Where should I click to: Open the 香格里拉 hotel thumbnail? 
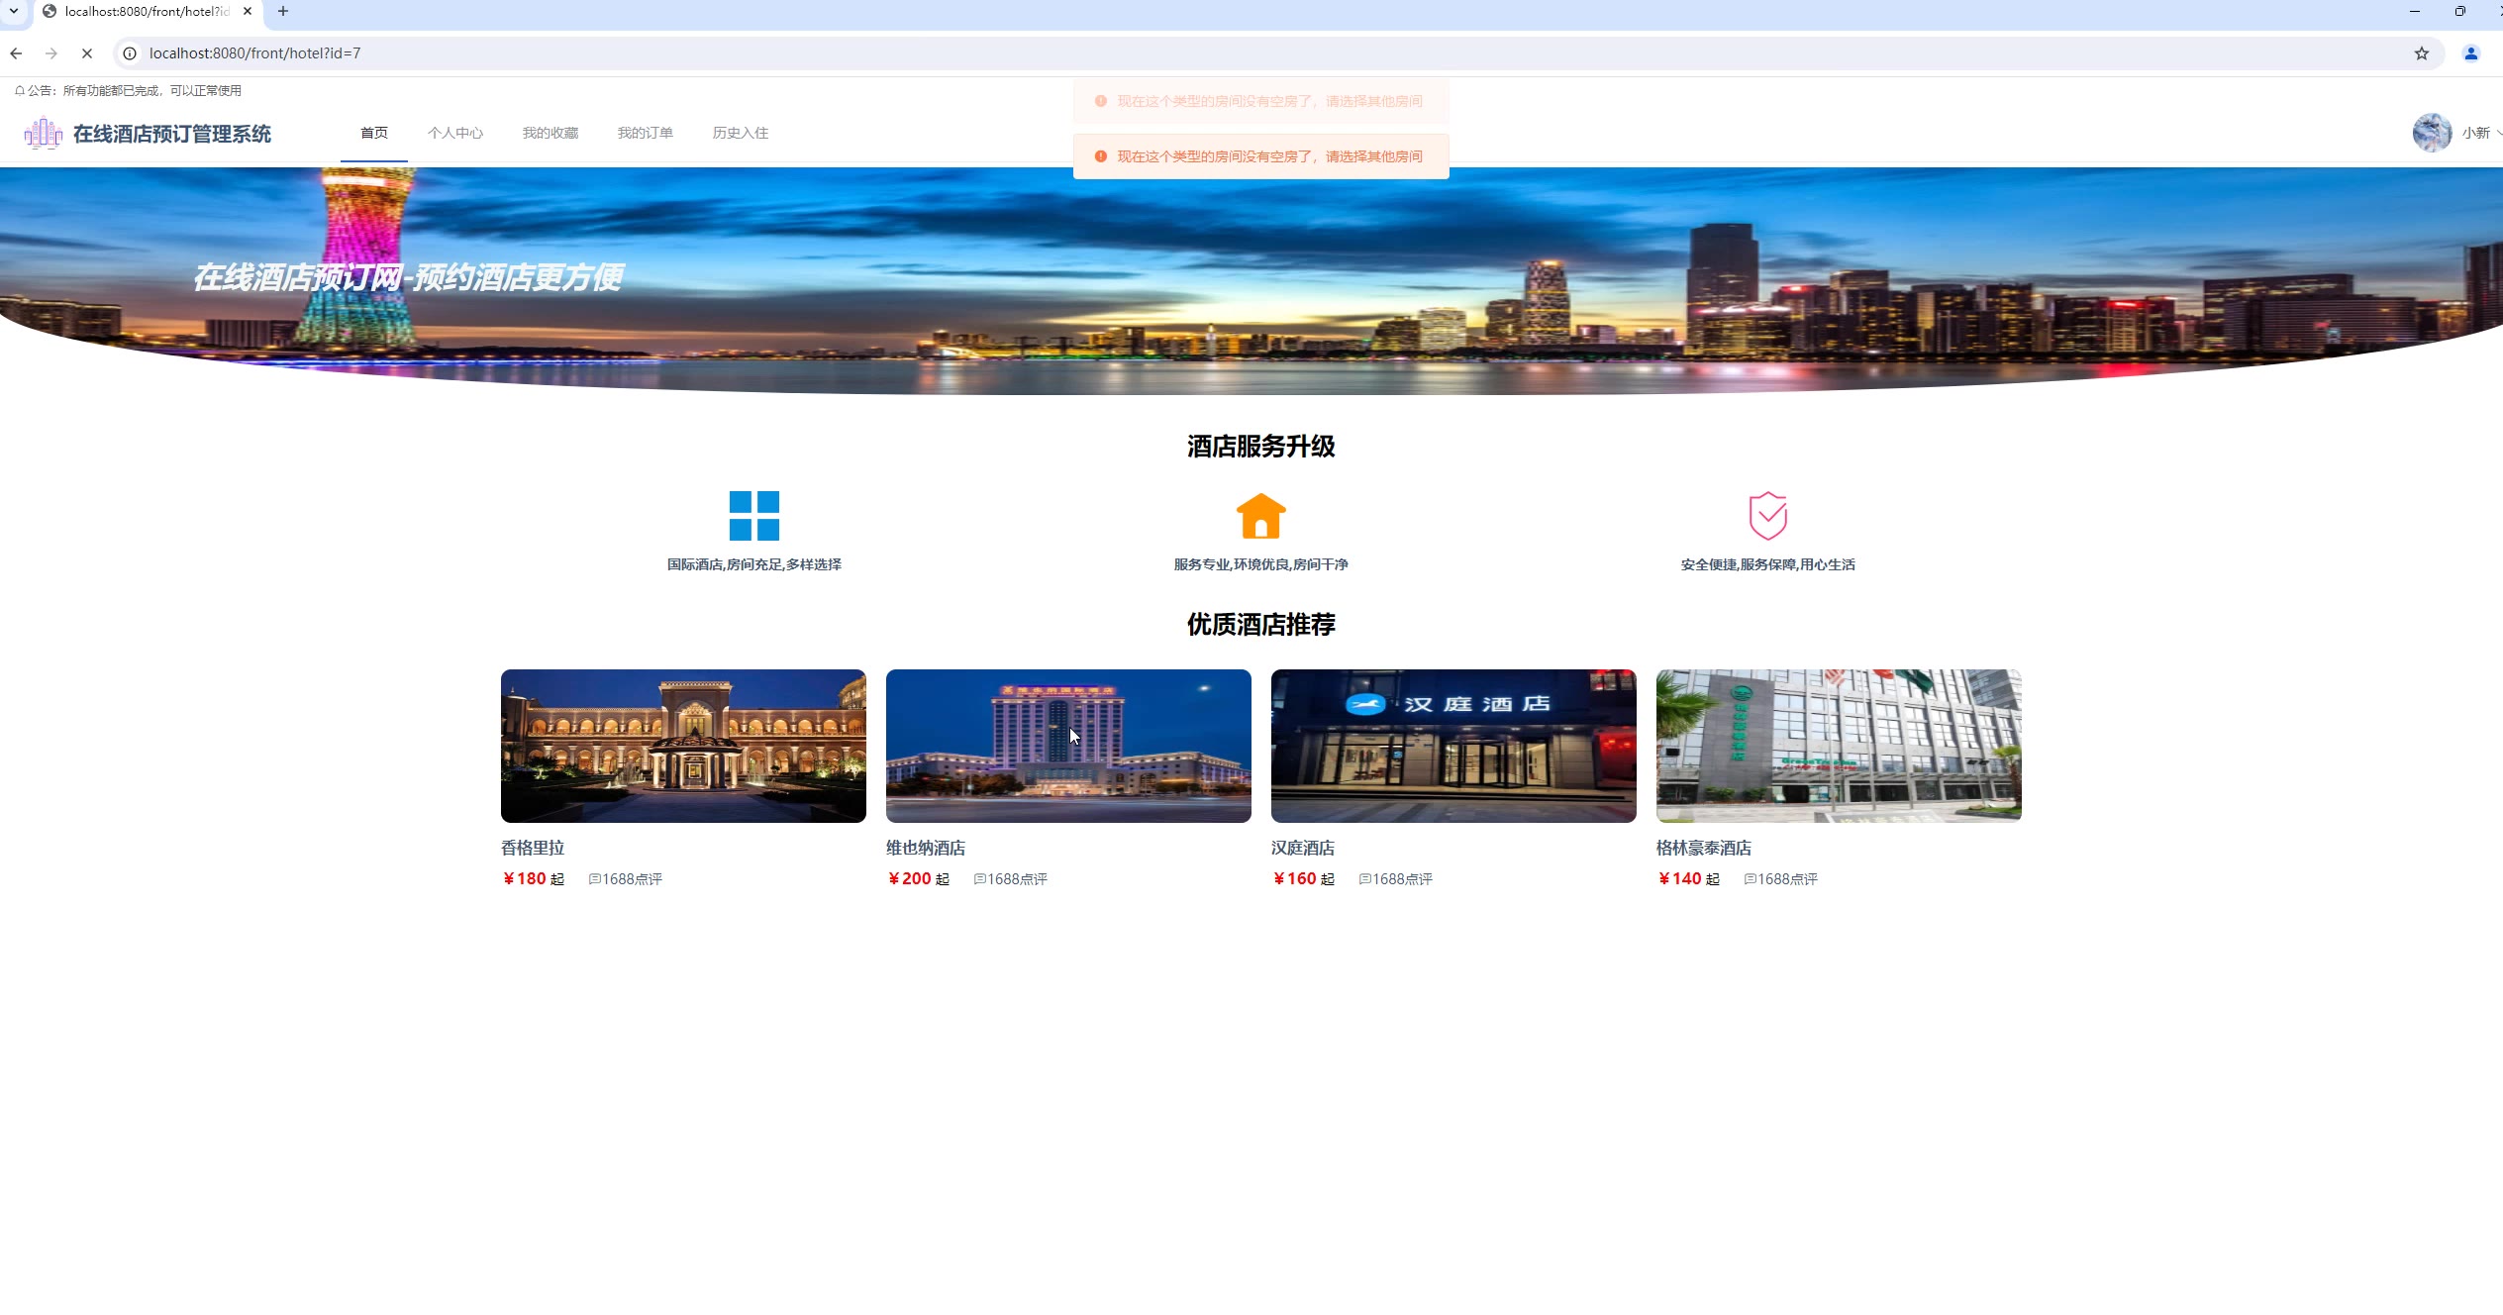tap(683, 746)
